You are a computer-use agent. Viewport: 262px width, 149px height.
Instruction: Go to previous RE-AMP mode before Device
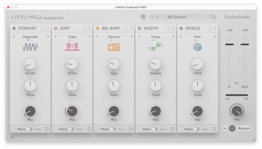pos(97,37)
